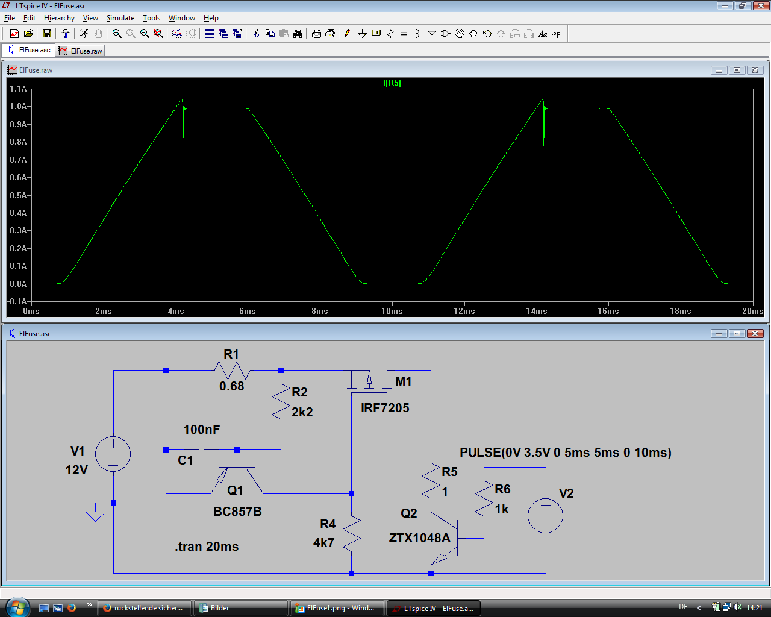Switch to the Bilder taskbar window
771x617 pixels.
tap(241, 608)
